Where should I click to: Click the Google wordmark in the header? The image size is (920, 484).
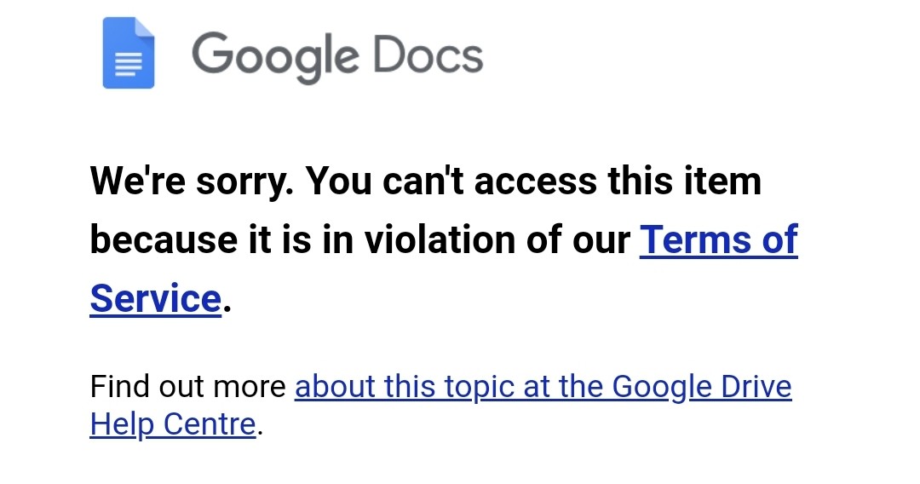tap(274, 55)
